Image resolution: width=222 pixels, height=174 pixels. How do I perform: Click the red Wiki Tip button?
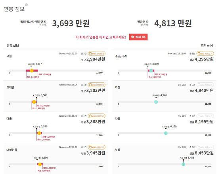coord(138,37)
